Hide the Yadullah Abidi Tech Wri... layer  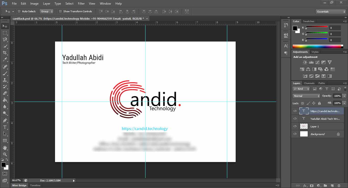pyautogui.click(x=295, y=118)
